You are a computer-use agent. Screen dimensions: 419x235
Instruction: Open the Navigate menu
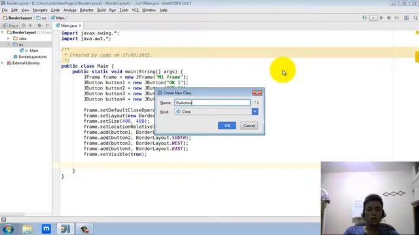[40, 10]
